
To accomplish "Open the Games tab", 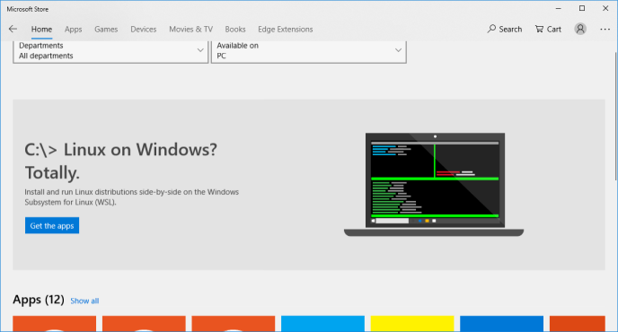I will pyautogui.click(x=106, y=29).
